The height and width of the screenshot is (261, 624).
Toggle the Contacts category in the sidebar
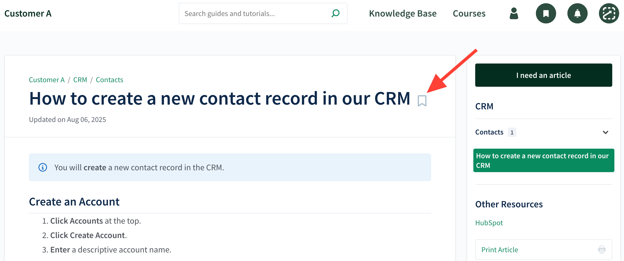pos(489,132)
